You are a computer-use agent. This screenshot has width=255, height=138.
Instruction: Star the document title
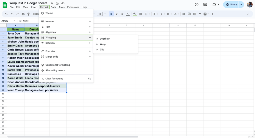pyautogui.click(x=52, y=3)
